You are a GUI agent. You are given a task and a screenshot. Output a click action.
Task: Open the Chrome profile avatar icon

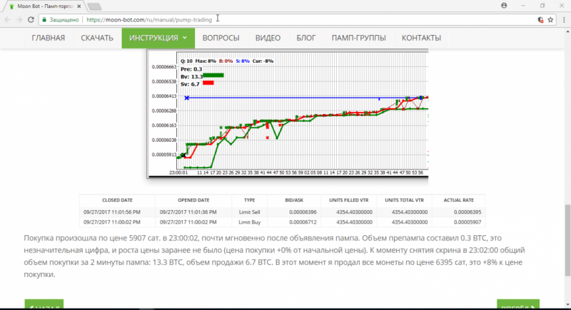pos(504,6)
